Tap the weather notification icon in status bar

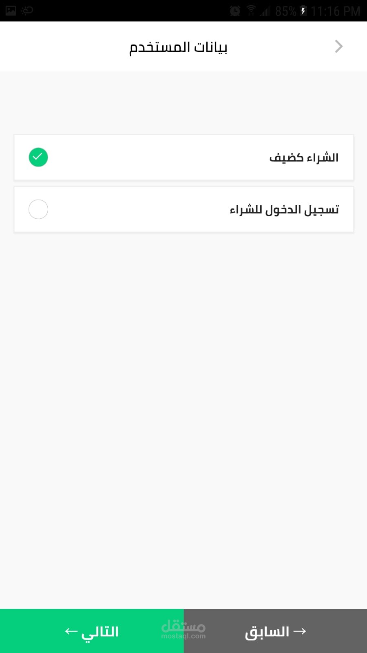[x=27, y=11]
